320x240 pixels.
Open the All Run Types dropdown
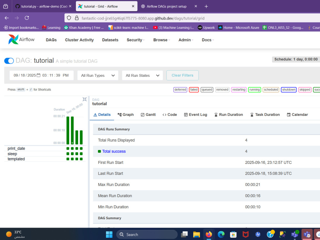98,76
